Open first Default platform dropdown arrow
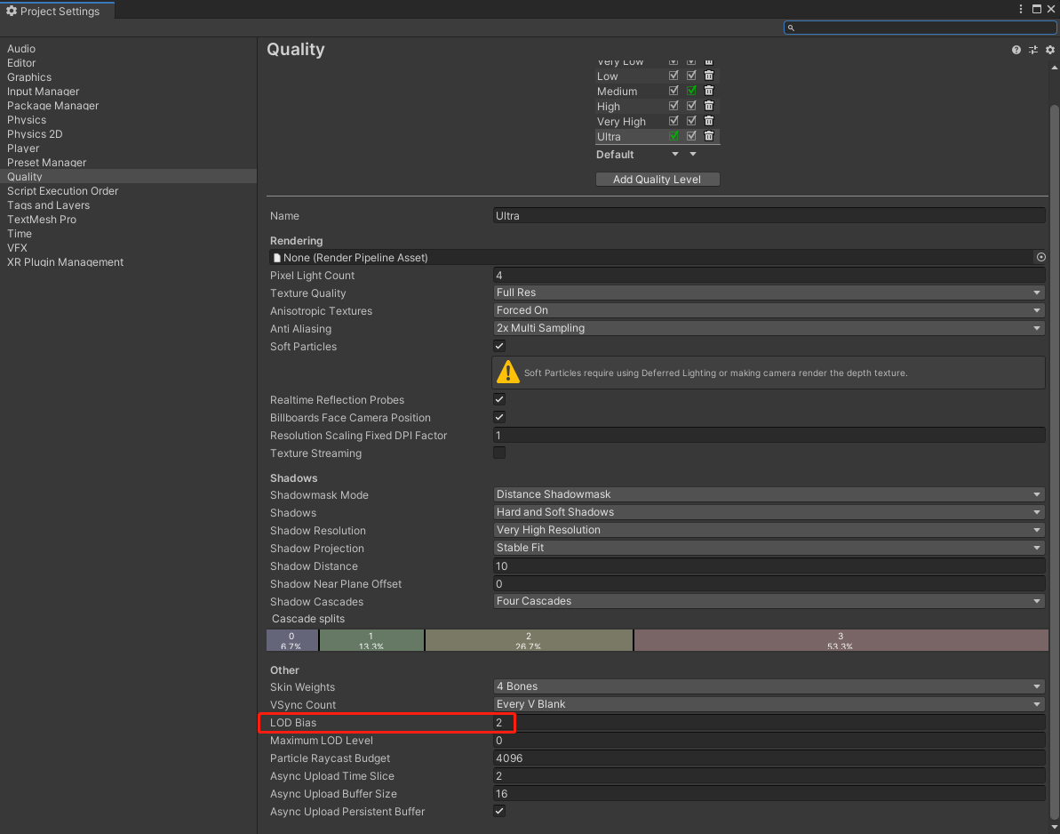The image size is (1060, 834). tap(674, 154)
